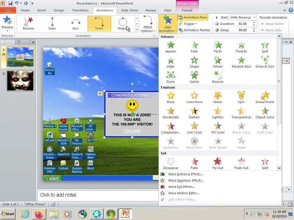Open the Picture Tools Format tab
Screen dimensions: 294x220
point(187,10)
